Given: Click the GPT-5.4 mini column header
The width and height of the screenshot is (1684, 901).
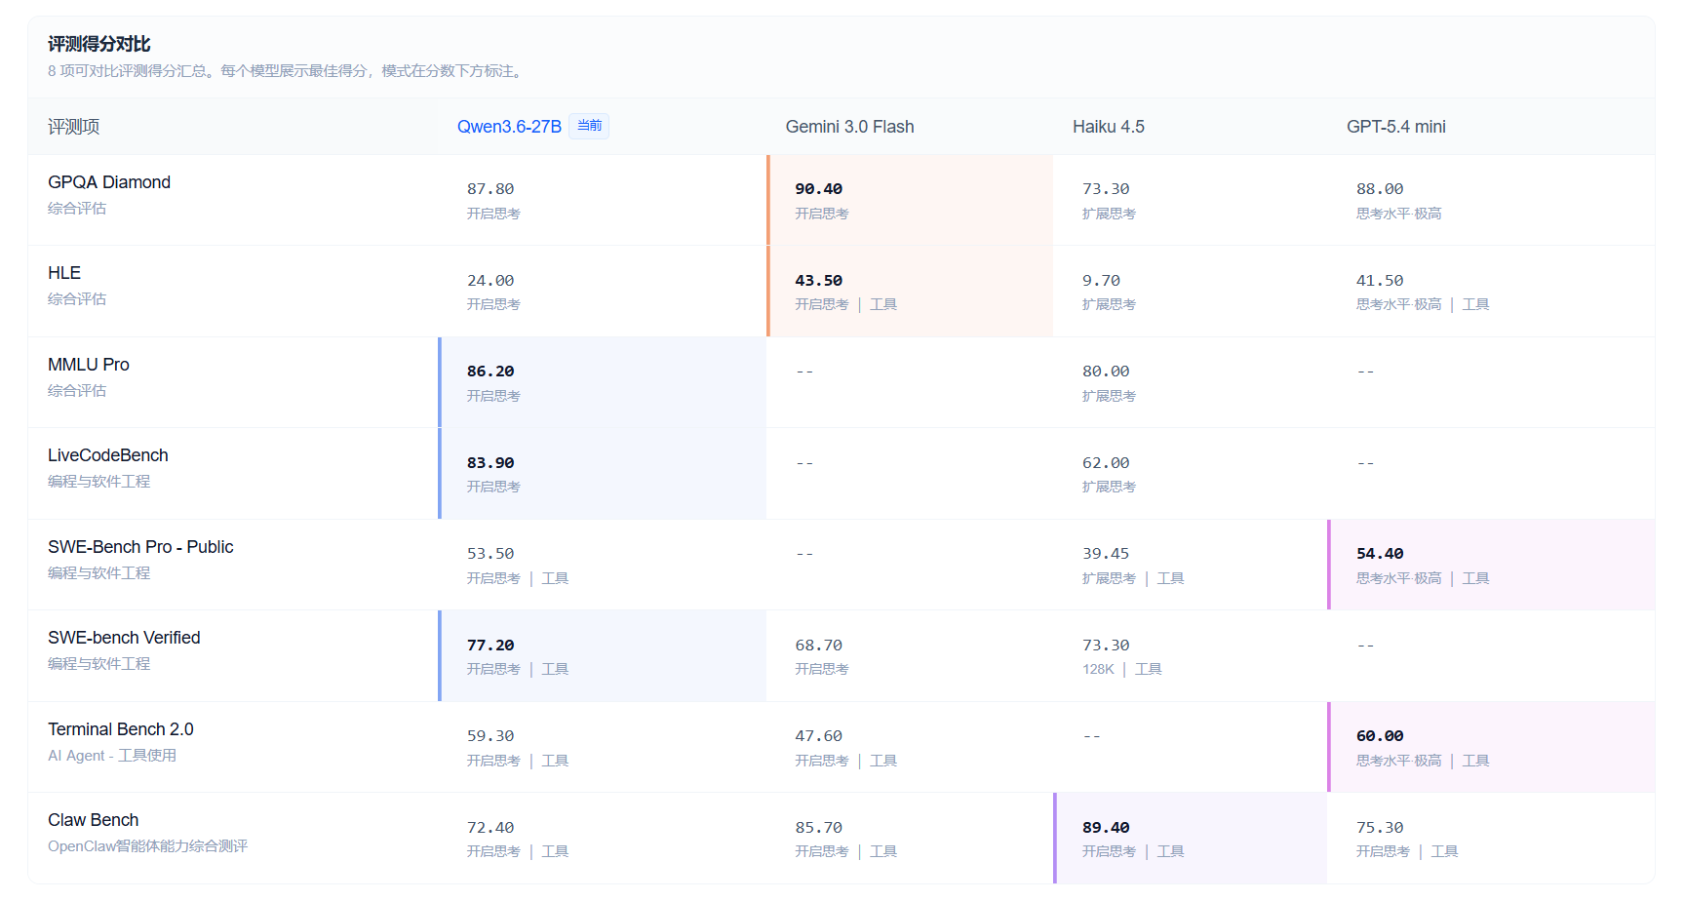Looking at the screenshot, I should tap(1395, 127).
